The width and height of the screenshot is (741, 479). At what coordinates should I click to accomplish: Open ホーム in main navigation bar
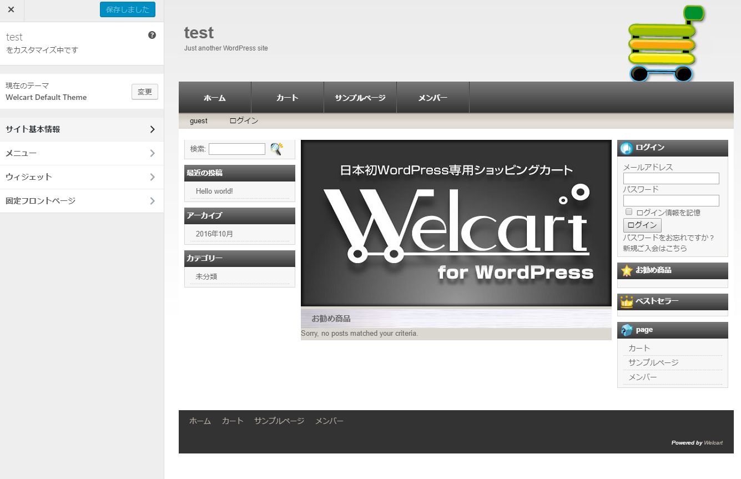pos(215,98)
